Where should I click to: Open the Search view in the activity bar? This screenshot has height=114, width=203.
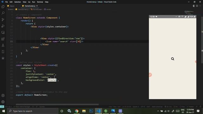coord(3,13)
